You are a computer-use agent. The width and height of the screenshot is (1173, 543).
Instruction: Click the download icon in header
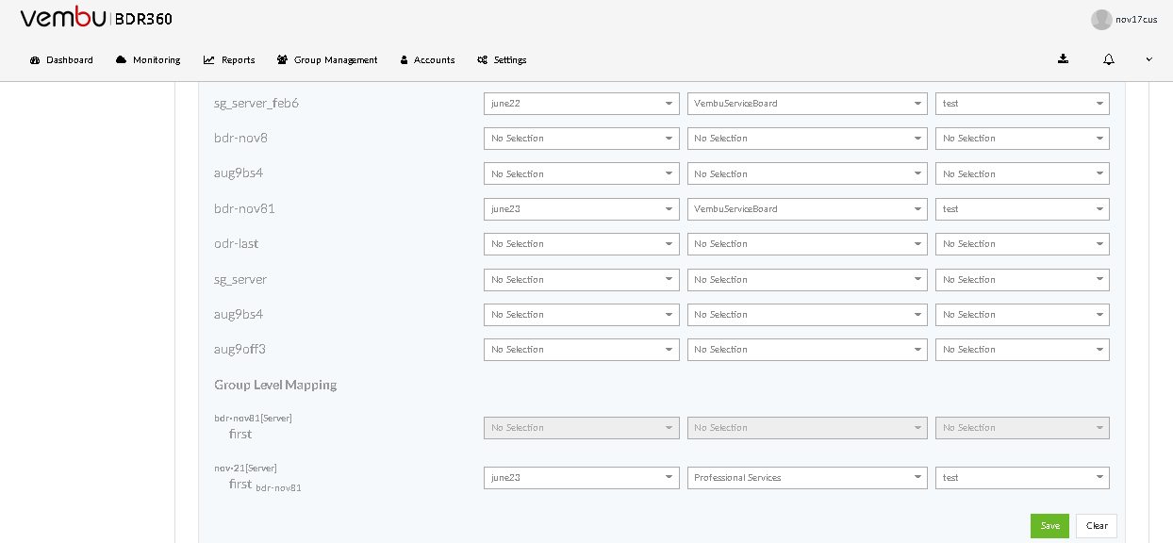[x=1063, y=58]
